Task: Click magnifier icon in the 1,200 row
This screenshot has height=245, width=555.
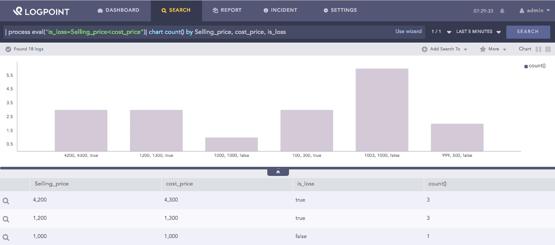Action: pos(6,219)
